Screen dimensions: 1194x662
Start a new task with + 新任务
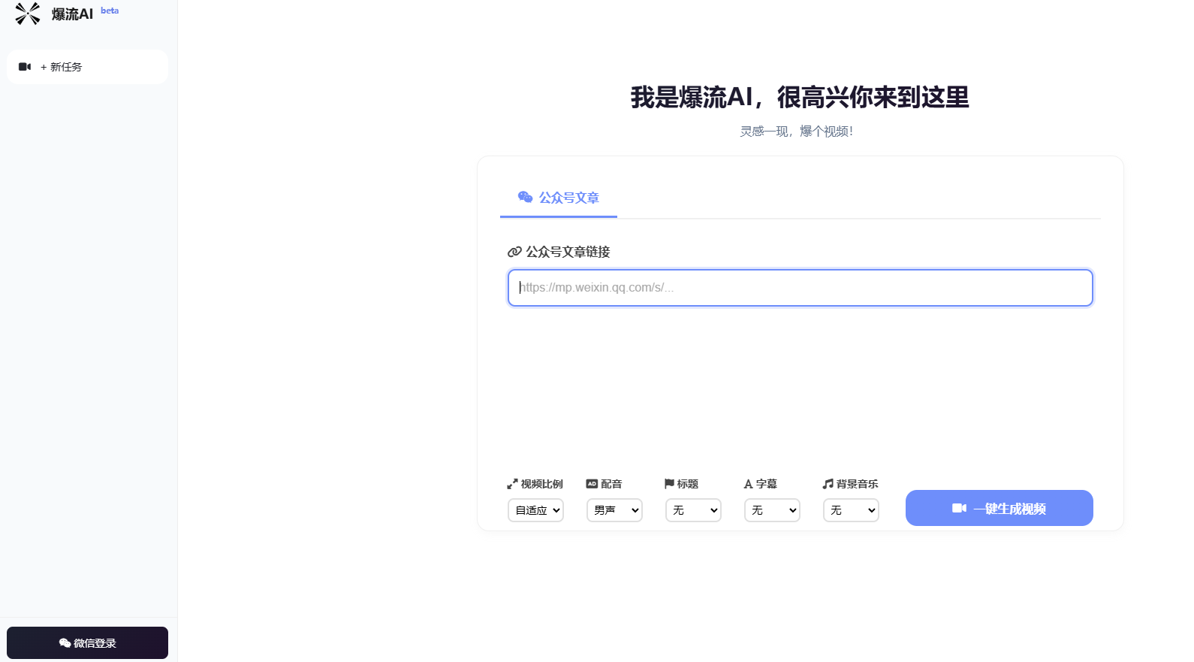tap(87, 67)
